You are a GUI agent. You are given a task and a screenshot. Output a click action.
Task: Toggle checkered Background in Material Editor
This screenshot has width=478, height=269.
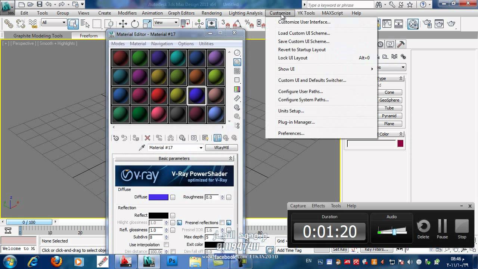coord(237,71)
